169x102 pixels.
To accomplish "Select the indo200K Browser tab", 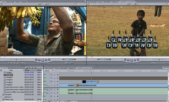I will click(4, 68).
